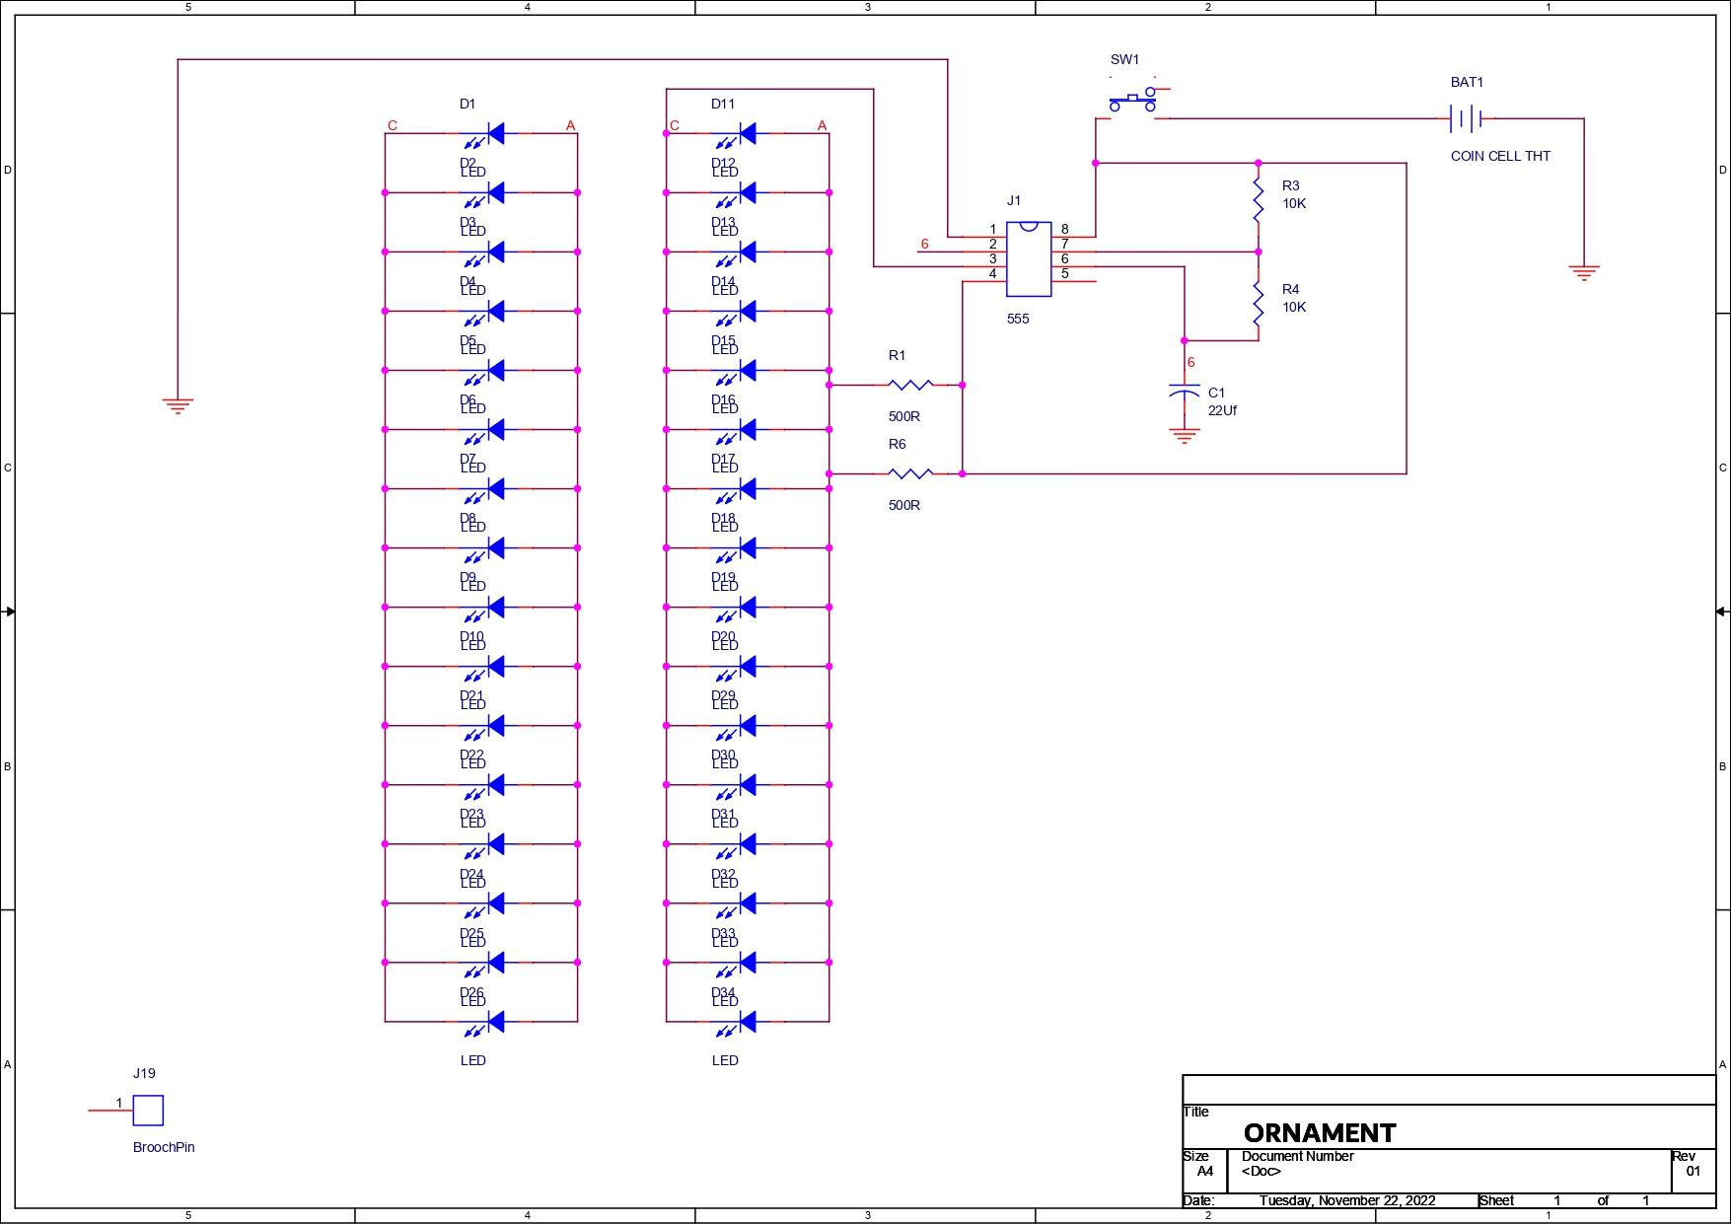This screenshot has height=1224, width=1731.
Task: Select the Document Number heading in title block
Action: [x=1297, y=1156]
